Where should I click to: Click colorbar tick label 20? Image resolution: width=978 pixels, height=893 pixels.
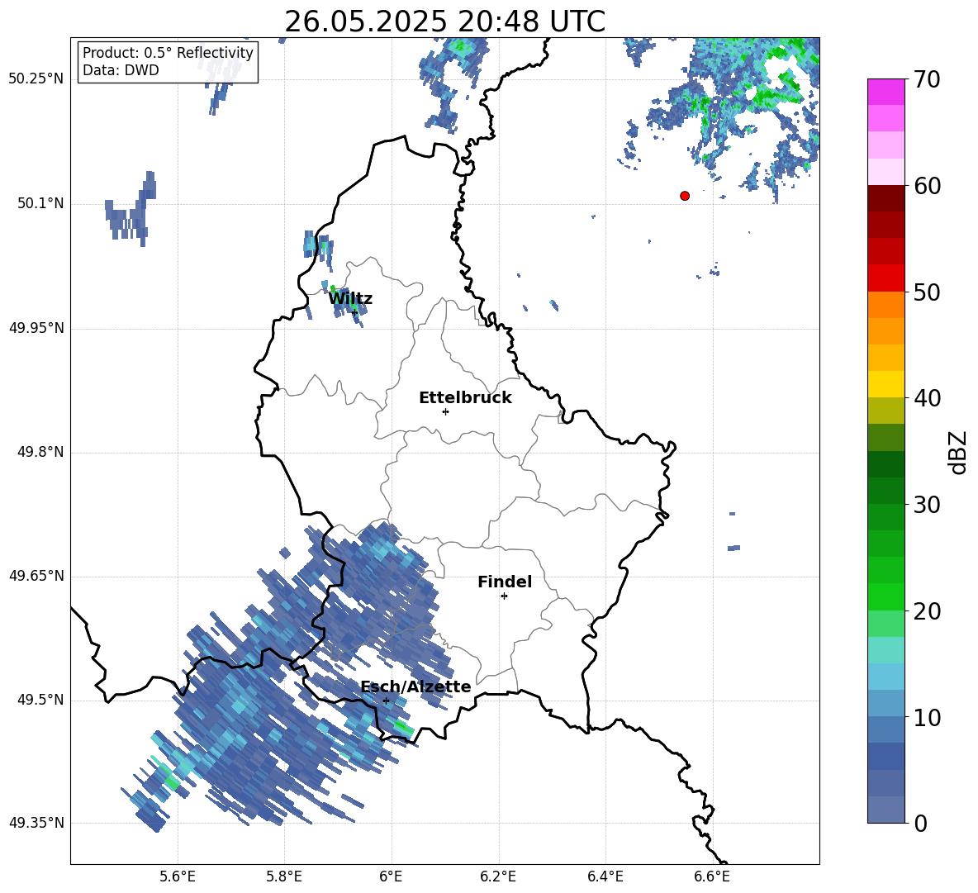pos(927,611)
